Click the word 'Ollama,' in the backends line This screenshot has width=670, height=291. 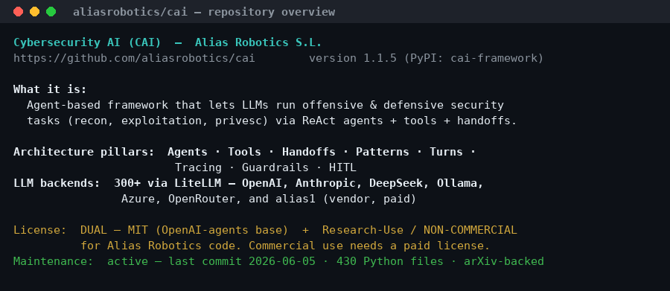coord(460,184)
